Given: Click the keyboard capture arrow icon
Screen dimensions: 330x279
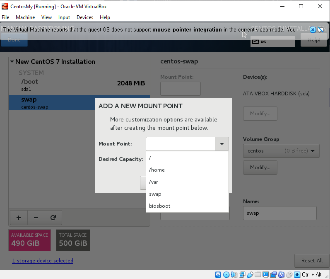Looking at the screenshot, I should pyautogui.click(x=297, y=274).
